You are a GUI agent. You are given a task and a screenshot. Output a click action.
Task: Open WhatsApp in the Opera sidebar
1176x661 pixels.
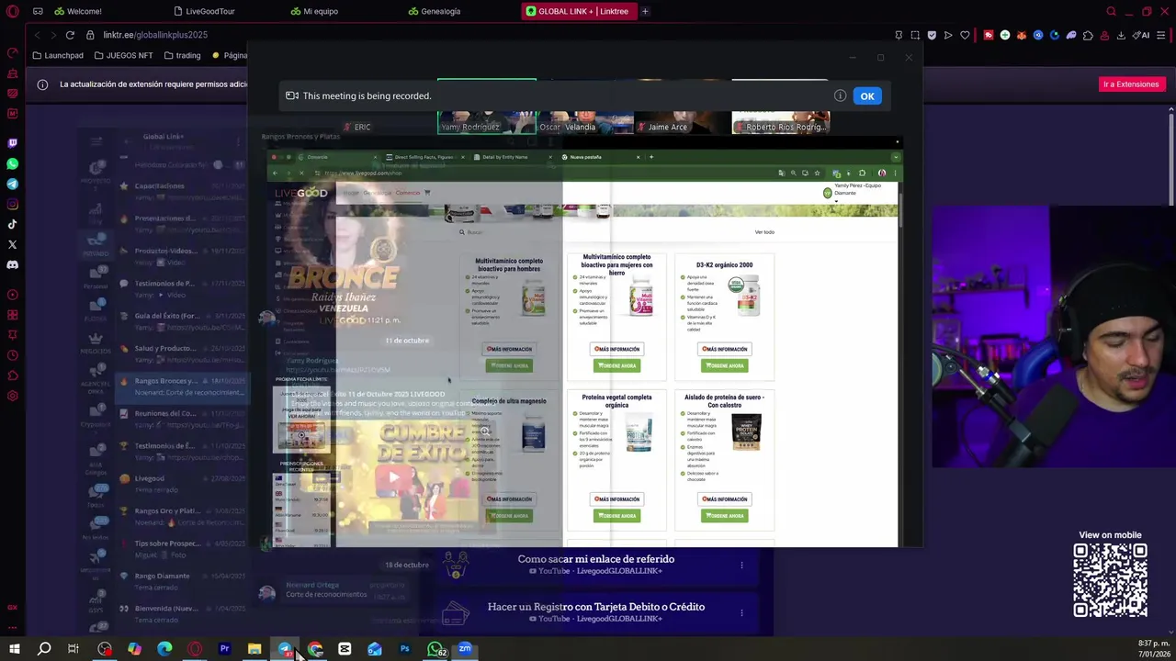[x=12, y=163]
